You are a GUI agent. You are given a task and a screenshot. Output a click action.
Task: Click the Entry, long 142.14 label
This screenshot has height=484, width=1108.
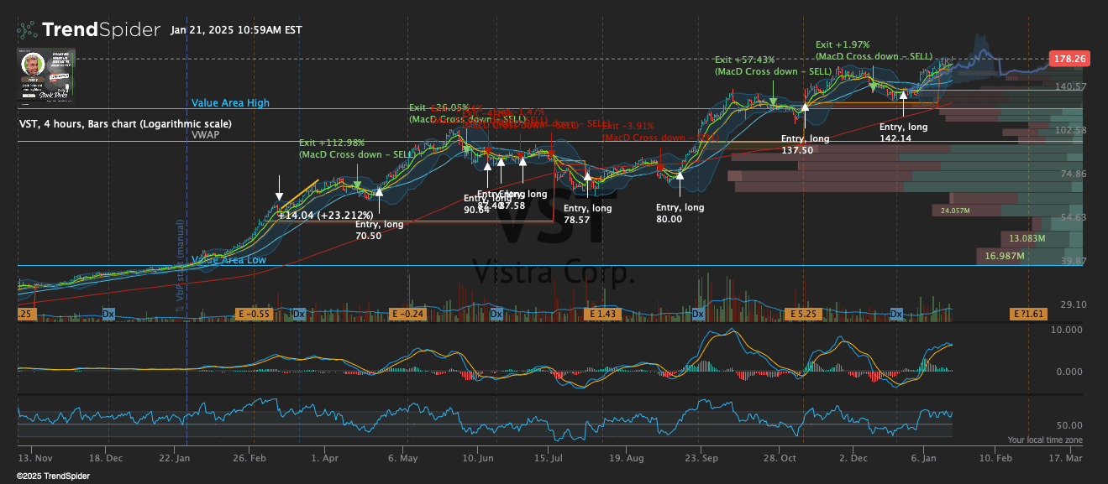pyautogui.click(x=904, y=133)
